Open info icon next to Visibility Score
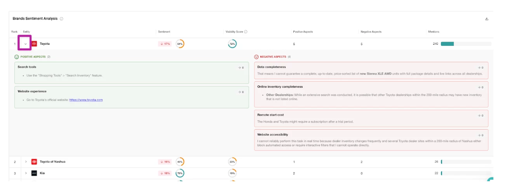 246,32
